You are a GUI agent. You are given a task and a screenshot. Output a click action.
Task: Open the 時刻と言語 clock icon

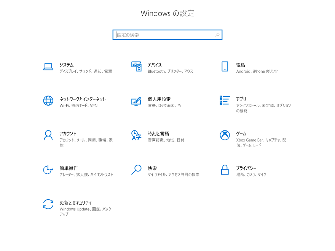[136, 135]
